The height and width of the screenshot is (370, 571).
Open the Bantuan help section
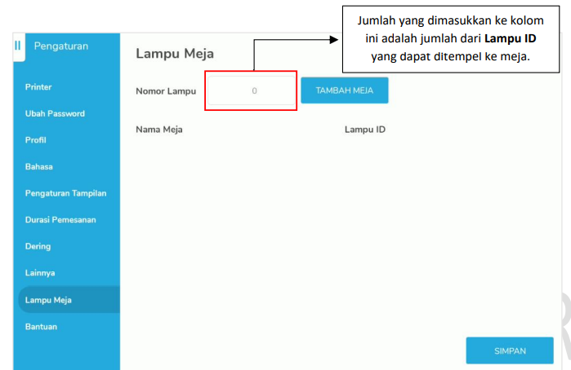tap(41, 326)
